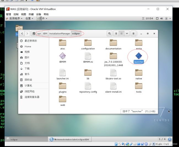Click the eclipse path bar segment
The image size is (179, 147).
coord(76,34)
